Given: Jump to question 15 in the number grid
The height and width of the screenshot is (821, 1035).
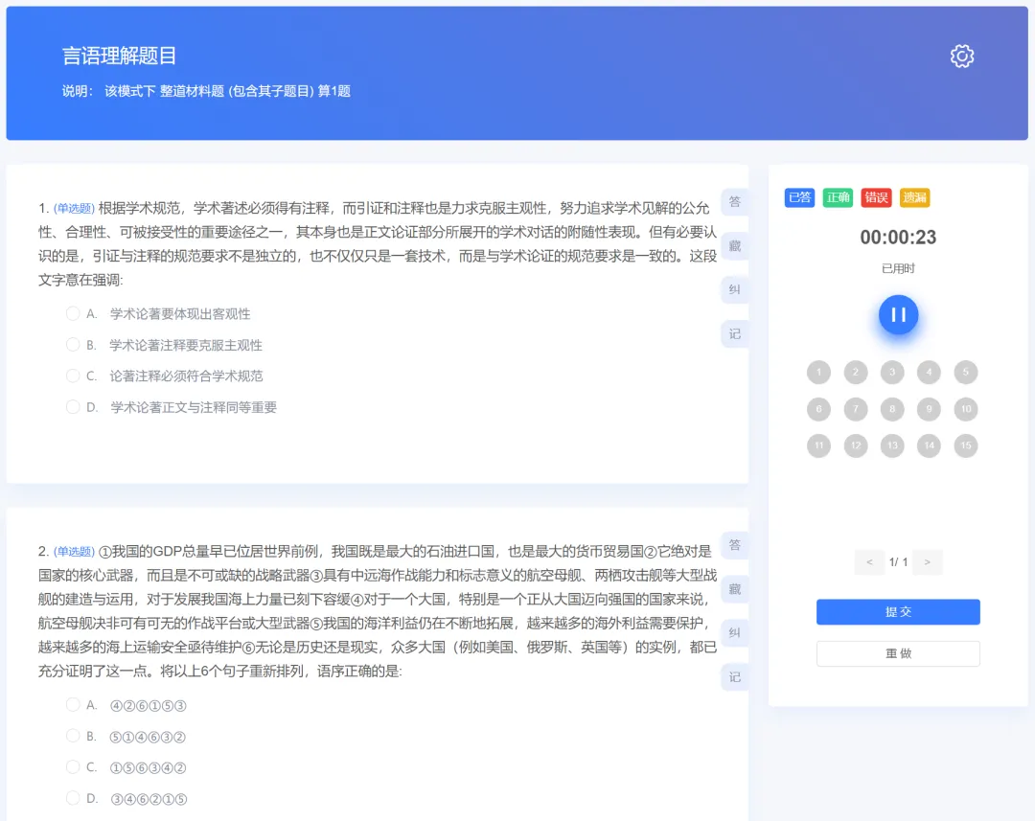Looking at the screenshot, I should point(966,445).
